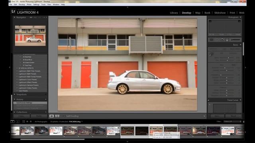Open the Settings menu
255x143 pixels.
point(36,4)
